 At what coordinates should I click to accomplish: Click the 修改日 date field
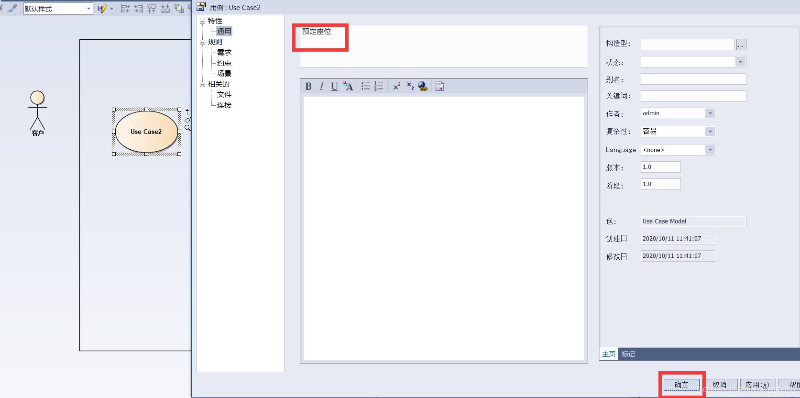click(679, 256)
